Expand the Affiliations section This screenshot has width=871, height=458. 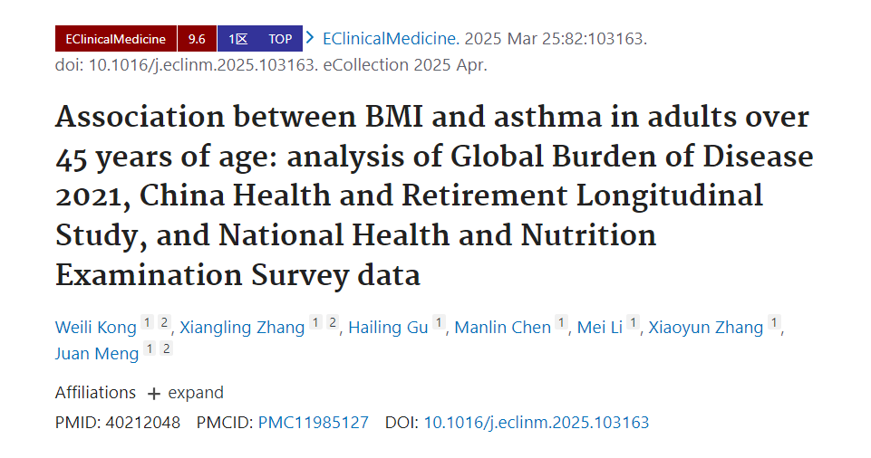[185, 393]
